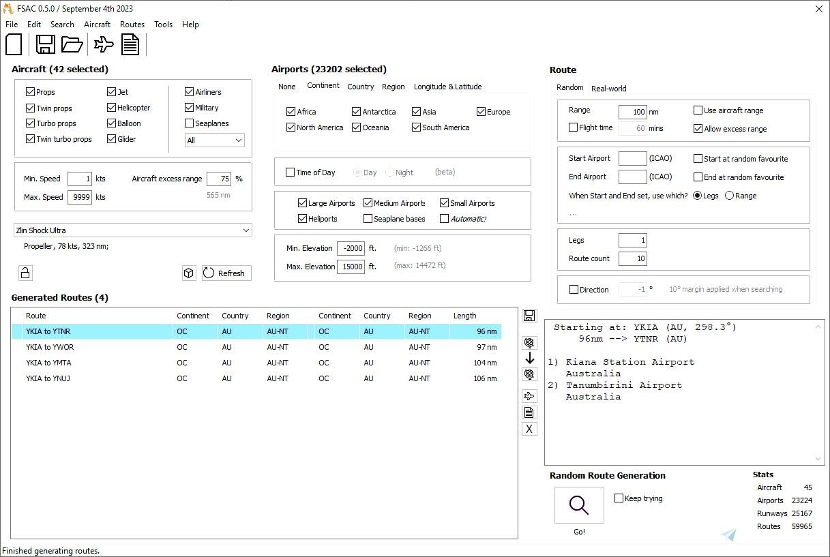The width and height of the screenshot is (830, 557).
Task: Click the padlock icon below aircraft details
Action: [x=25, y=273]
